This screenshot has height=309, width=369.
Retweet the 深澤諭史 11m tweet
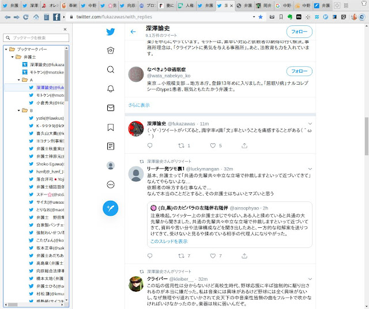[181, 146]
